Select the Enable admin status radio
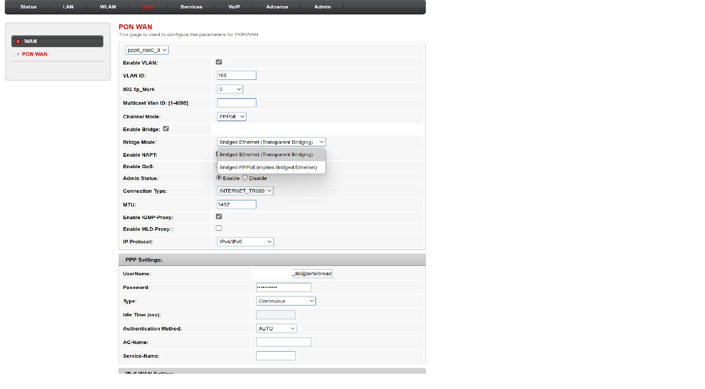This screenshot has height=389, width=705. click(x=219, y=178)
